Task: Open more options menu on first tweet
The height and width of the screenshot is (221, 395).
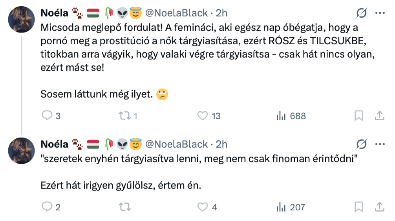Action: pos(380,13)
